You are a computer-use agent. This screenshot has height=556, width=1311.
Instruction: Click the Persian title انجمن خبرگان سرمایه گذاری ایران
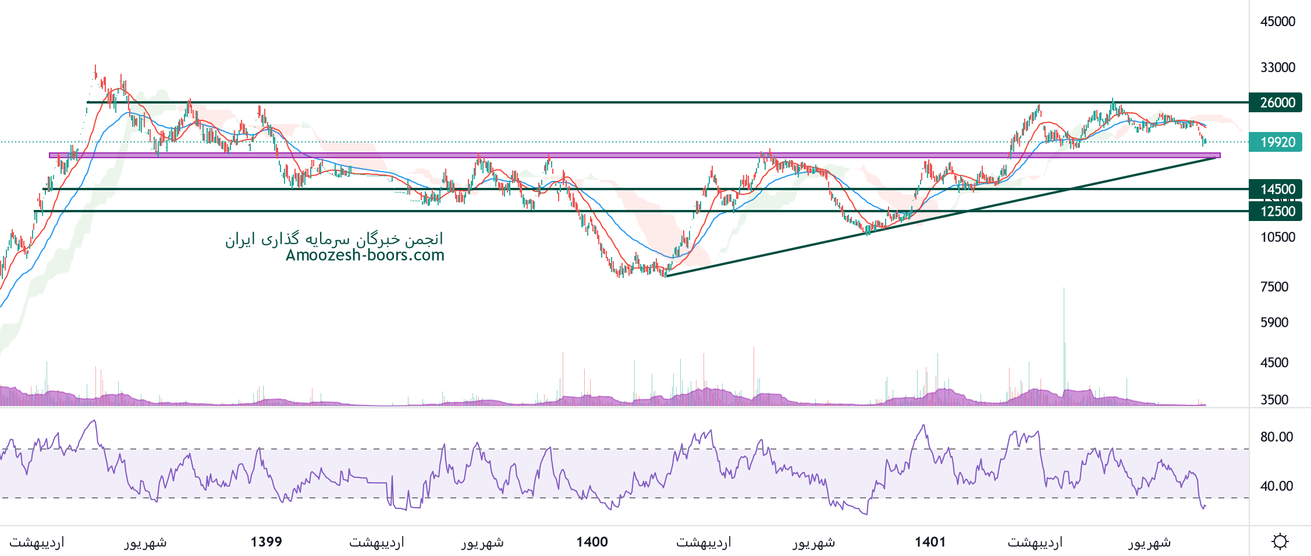(334, 239)
